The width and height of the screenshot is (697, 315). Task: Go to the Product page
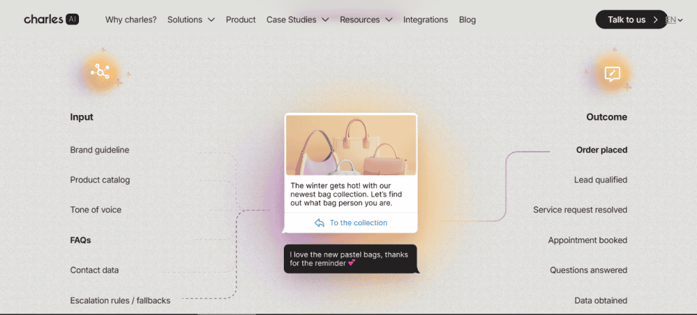click(x=241, y=20)
